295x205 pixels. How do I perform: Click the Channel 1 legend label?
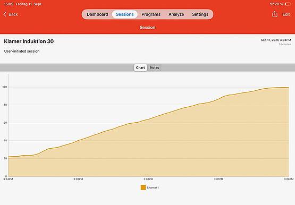(153, 187)
